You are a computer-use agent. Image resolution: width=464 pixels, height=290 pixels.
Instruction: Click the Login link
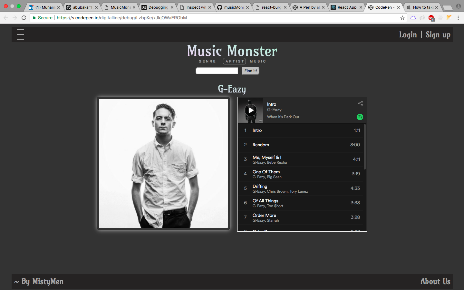[408, 34]
